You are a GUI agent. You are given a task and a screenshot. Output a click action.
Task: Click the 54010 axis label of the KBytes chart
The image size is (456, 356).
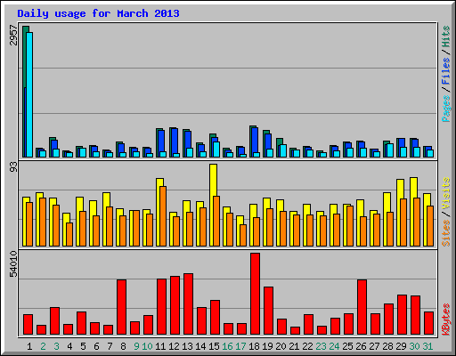(13, 264)
